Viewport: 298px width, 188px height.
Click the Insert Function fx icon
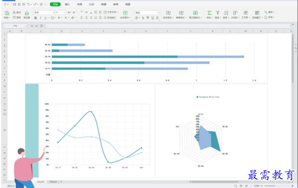point(42,26)
